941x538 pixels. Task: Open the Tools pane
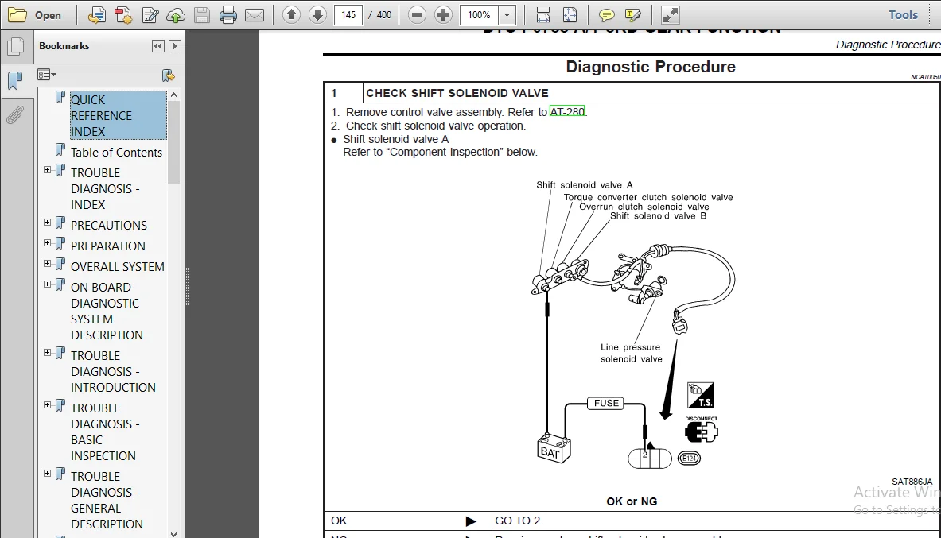(x=903, y=15)
